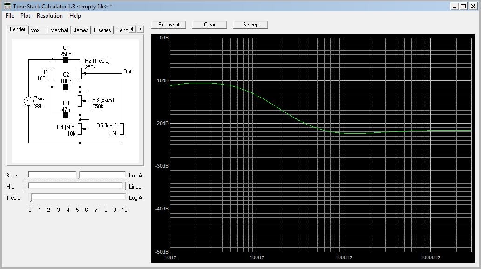Open the Help menu
The width and height of the screenshot is (481, 269).
75,16
